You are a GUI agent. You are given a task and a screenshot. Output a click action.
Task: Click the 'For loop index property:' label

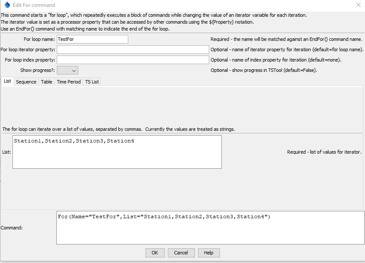click(x=30, y=60)
